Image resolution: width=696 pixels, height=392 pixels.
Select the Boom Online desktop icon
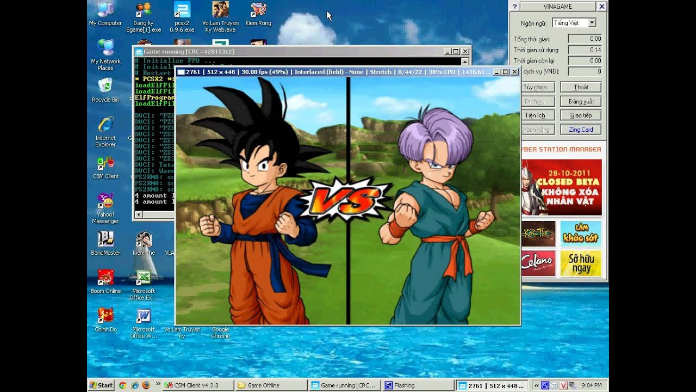pos(105,281)
